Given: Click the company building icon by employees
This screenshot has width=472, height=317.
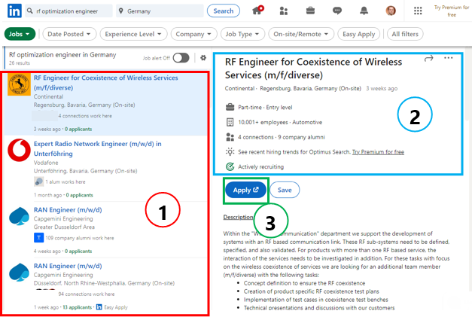Looking at the screenshot, I should pos(230,122).
